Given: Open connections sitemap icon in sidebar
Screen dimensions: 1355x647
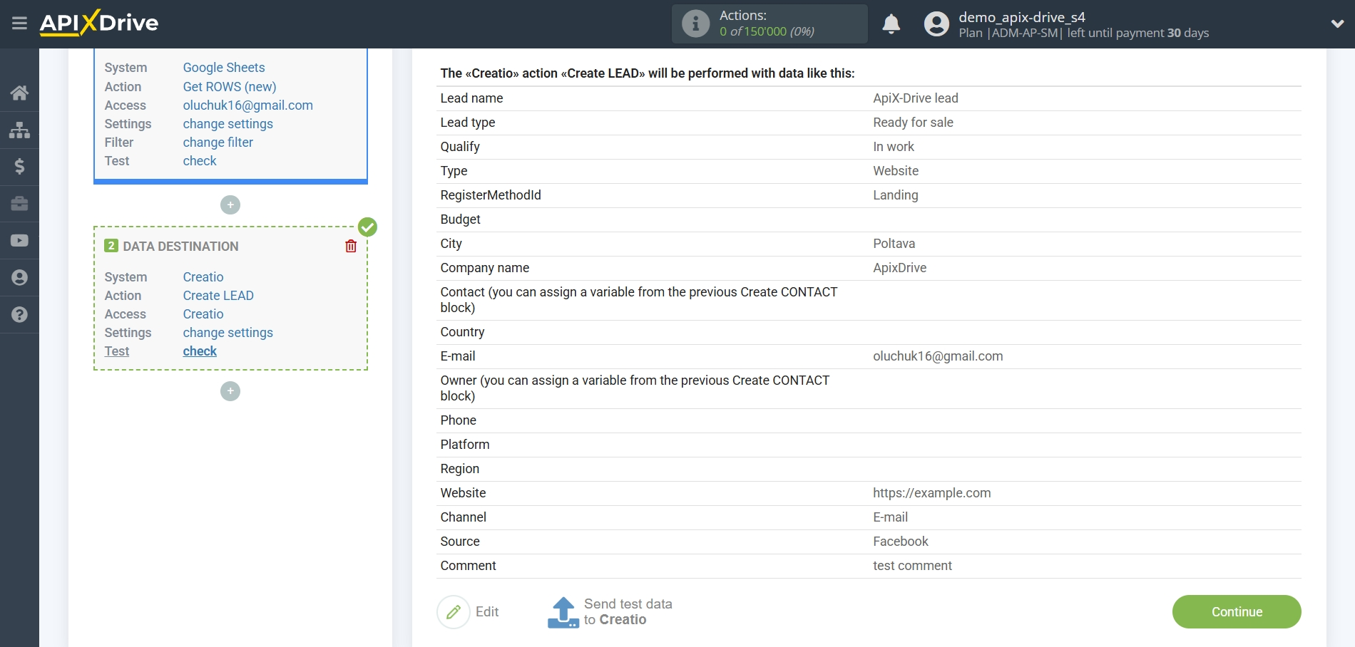Looking at the screenshot, I should coord(19,130).
